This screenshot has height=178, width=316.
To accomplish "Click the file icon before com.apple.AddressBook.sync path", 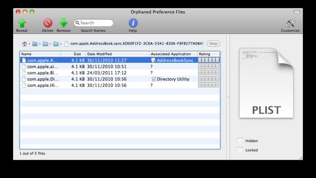I will click(66, 44).
